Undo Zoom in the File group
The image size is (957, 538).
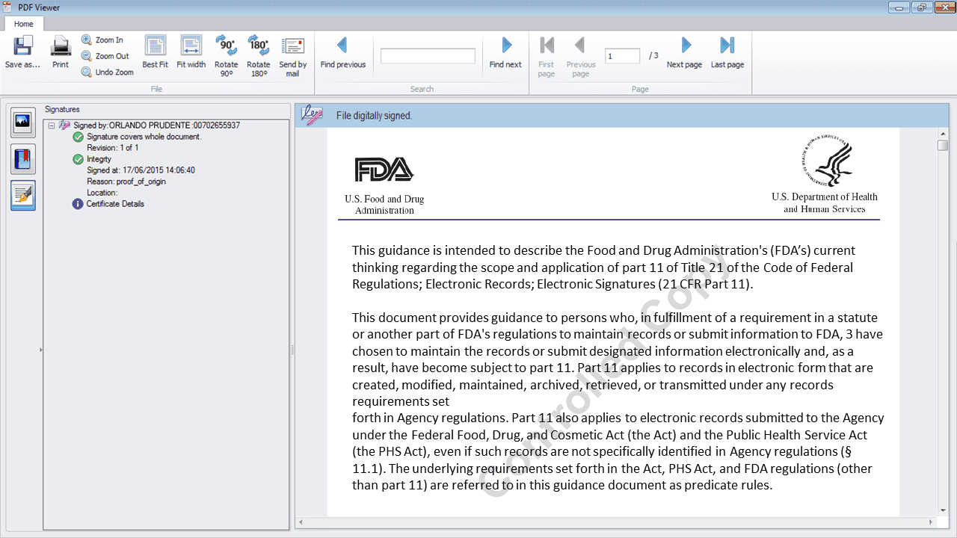(x=108, y=72)
